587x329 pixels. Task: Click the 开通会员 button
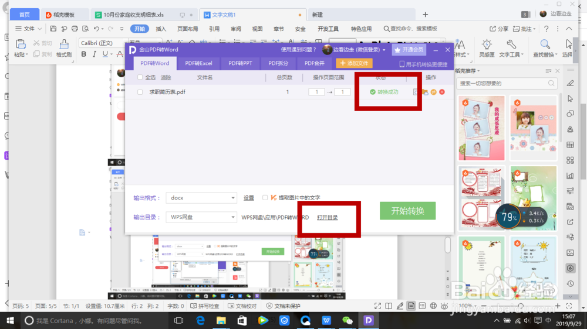pyautogui.click(x=409, y=50)
